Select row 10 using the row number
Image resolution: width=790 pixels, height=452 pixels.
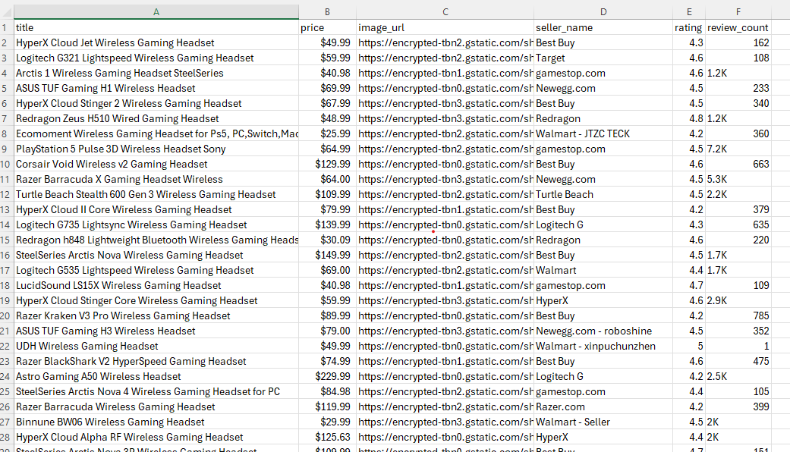[x=8, y=164]
